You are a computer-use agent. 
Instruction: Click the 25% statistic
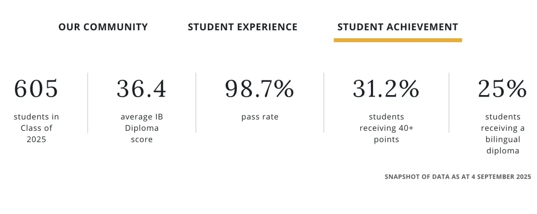[x=502, y=89]
